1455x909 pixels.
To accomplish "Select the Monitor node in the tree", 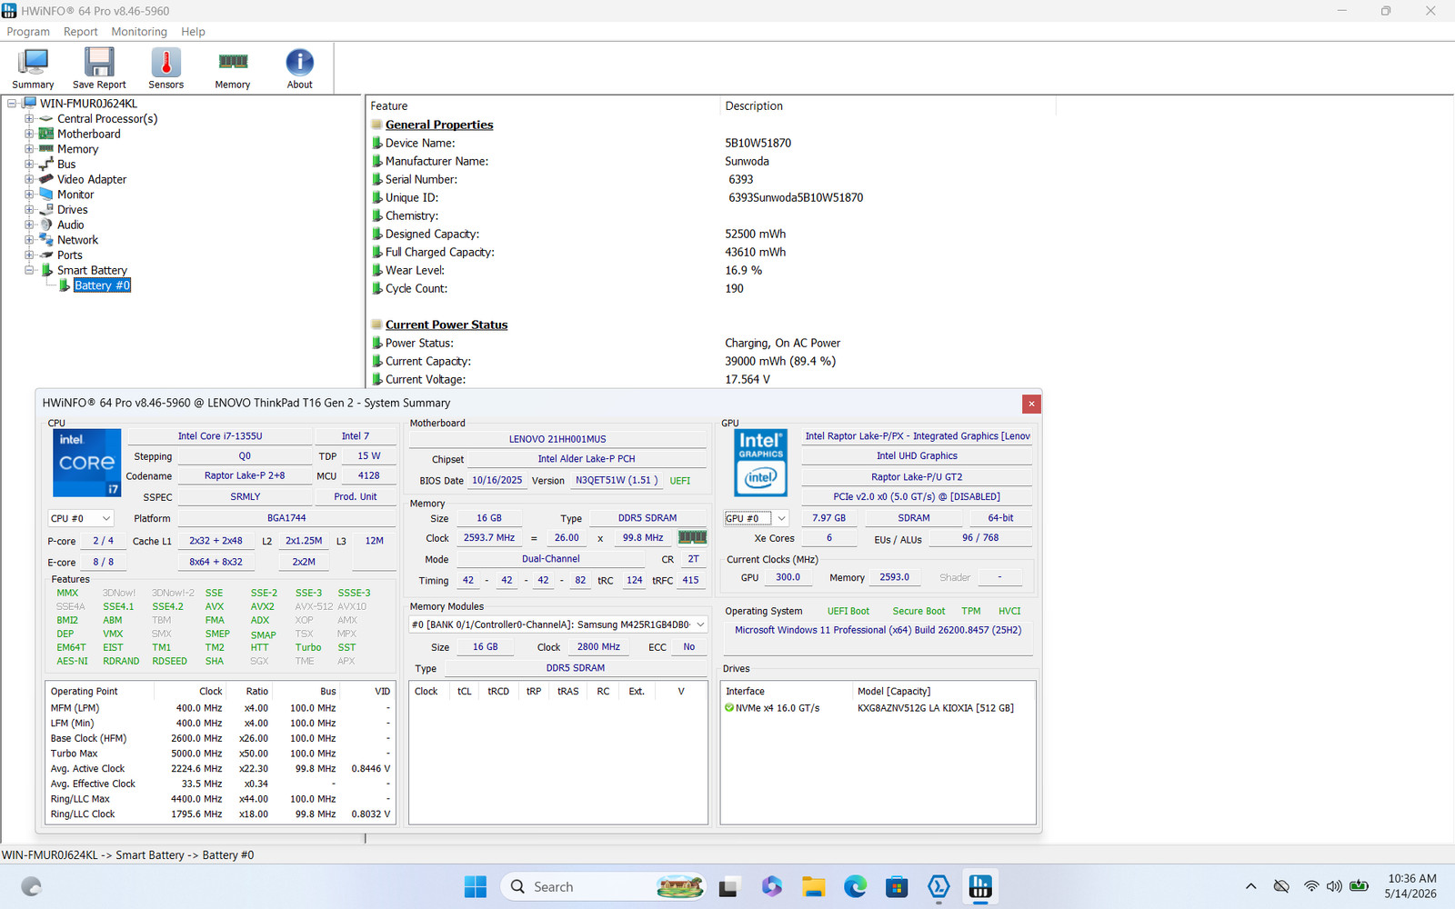I will pyautogui.click(x=75, y=195).
